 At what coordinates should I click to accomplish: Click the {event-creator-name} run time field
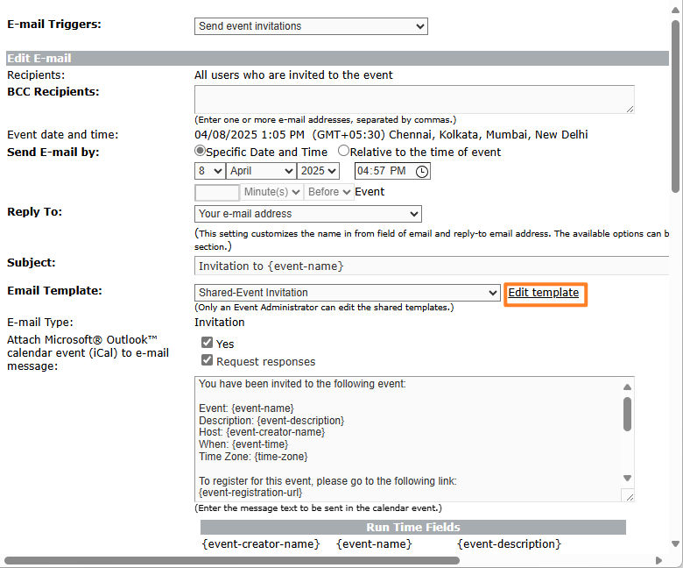[x=261, y=543]
